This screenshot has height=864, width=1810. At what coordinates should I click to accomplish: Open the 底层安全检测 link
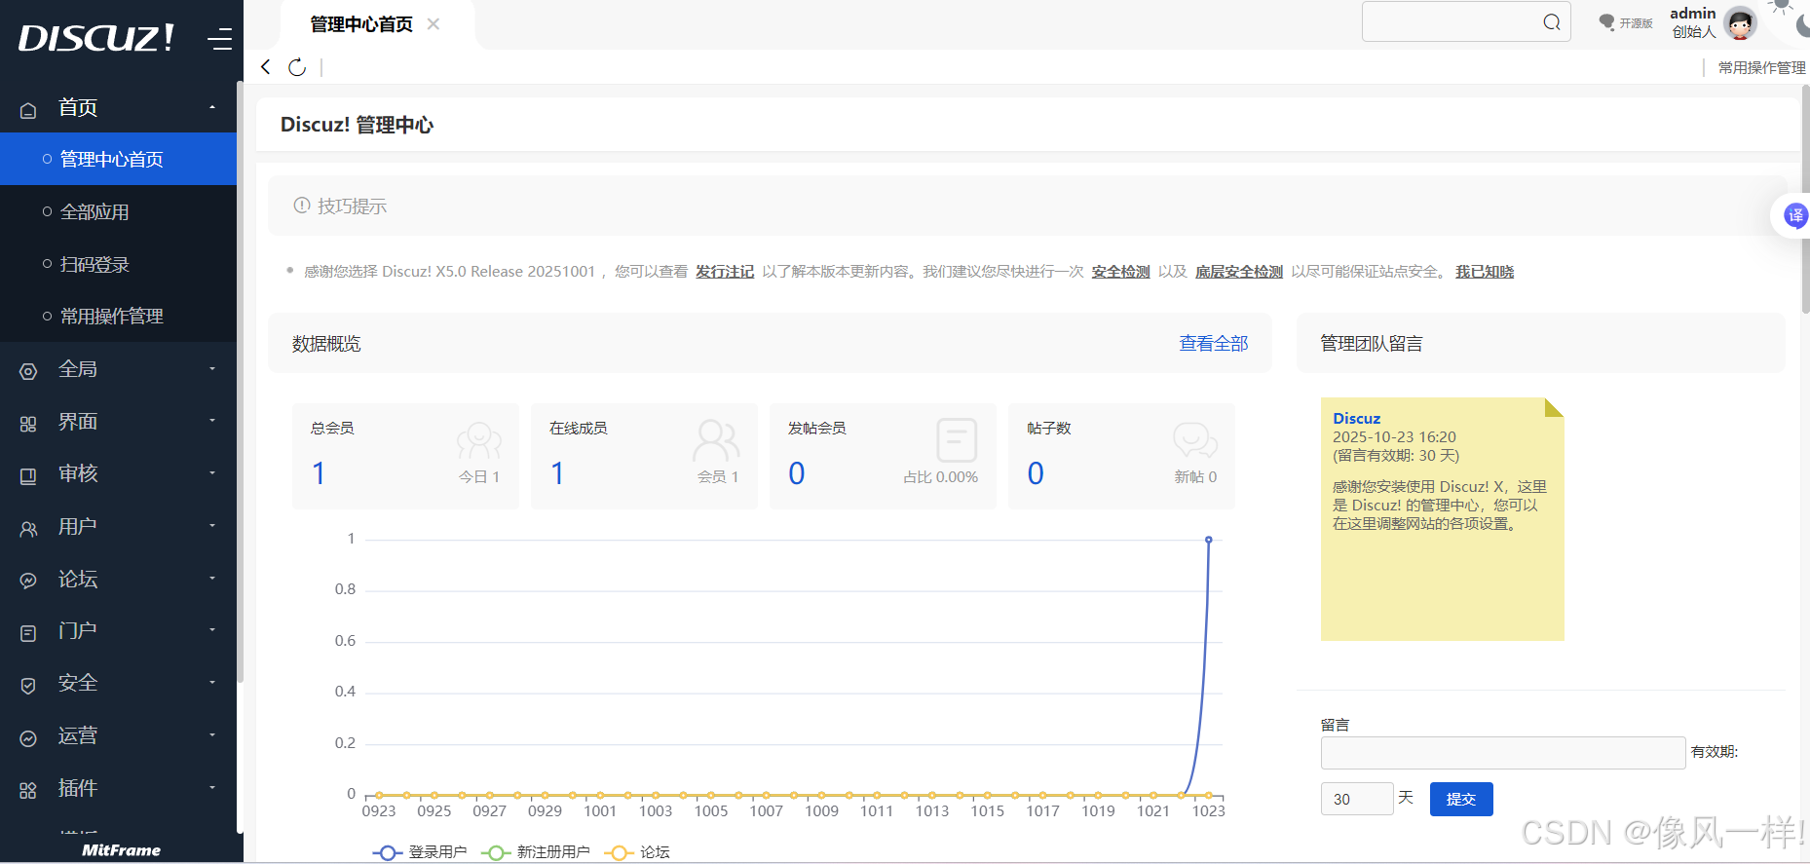coord(1239,272)
